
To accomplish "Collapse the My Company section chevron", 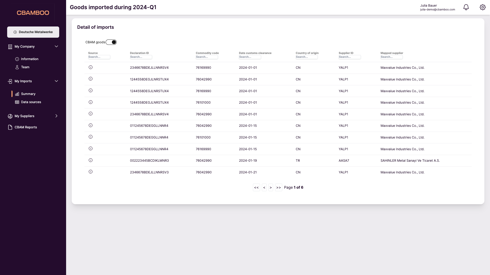I will click(56, 47).
